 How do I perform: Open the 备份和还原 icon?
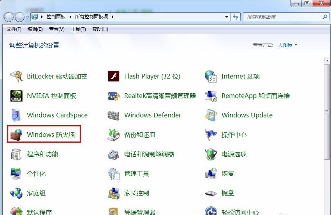pos(114,135)
